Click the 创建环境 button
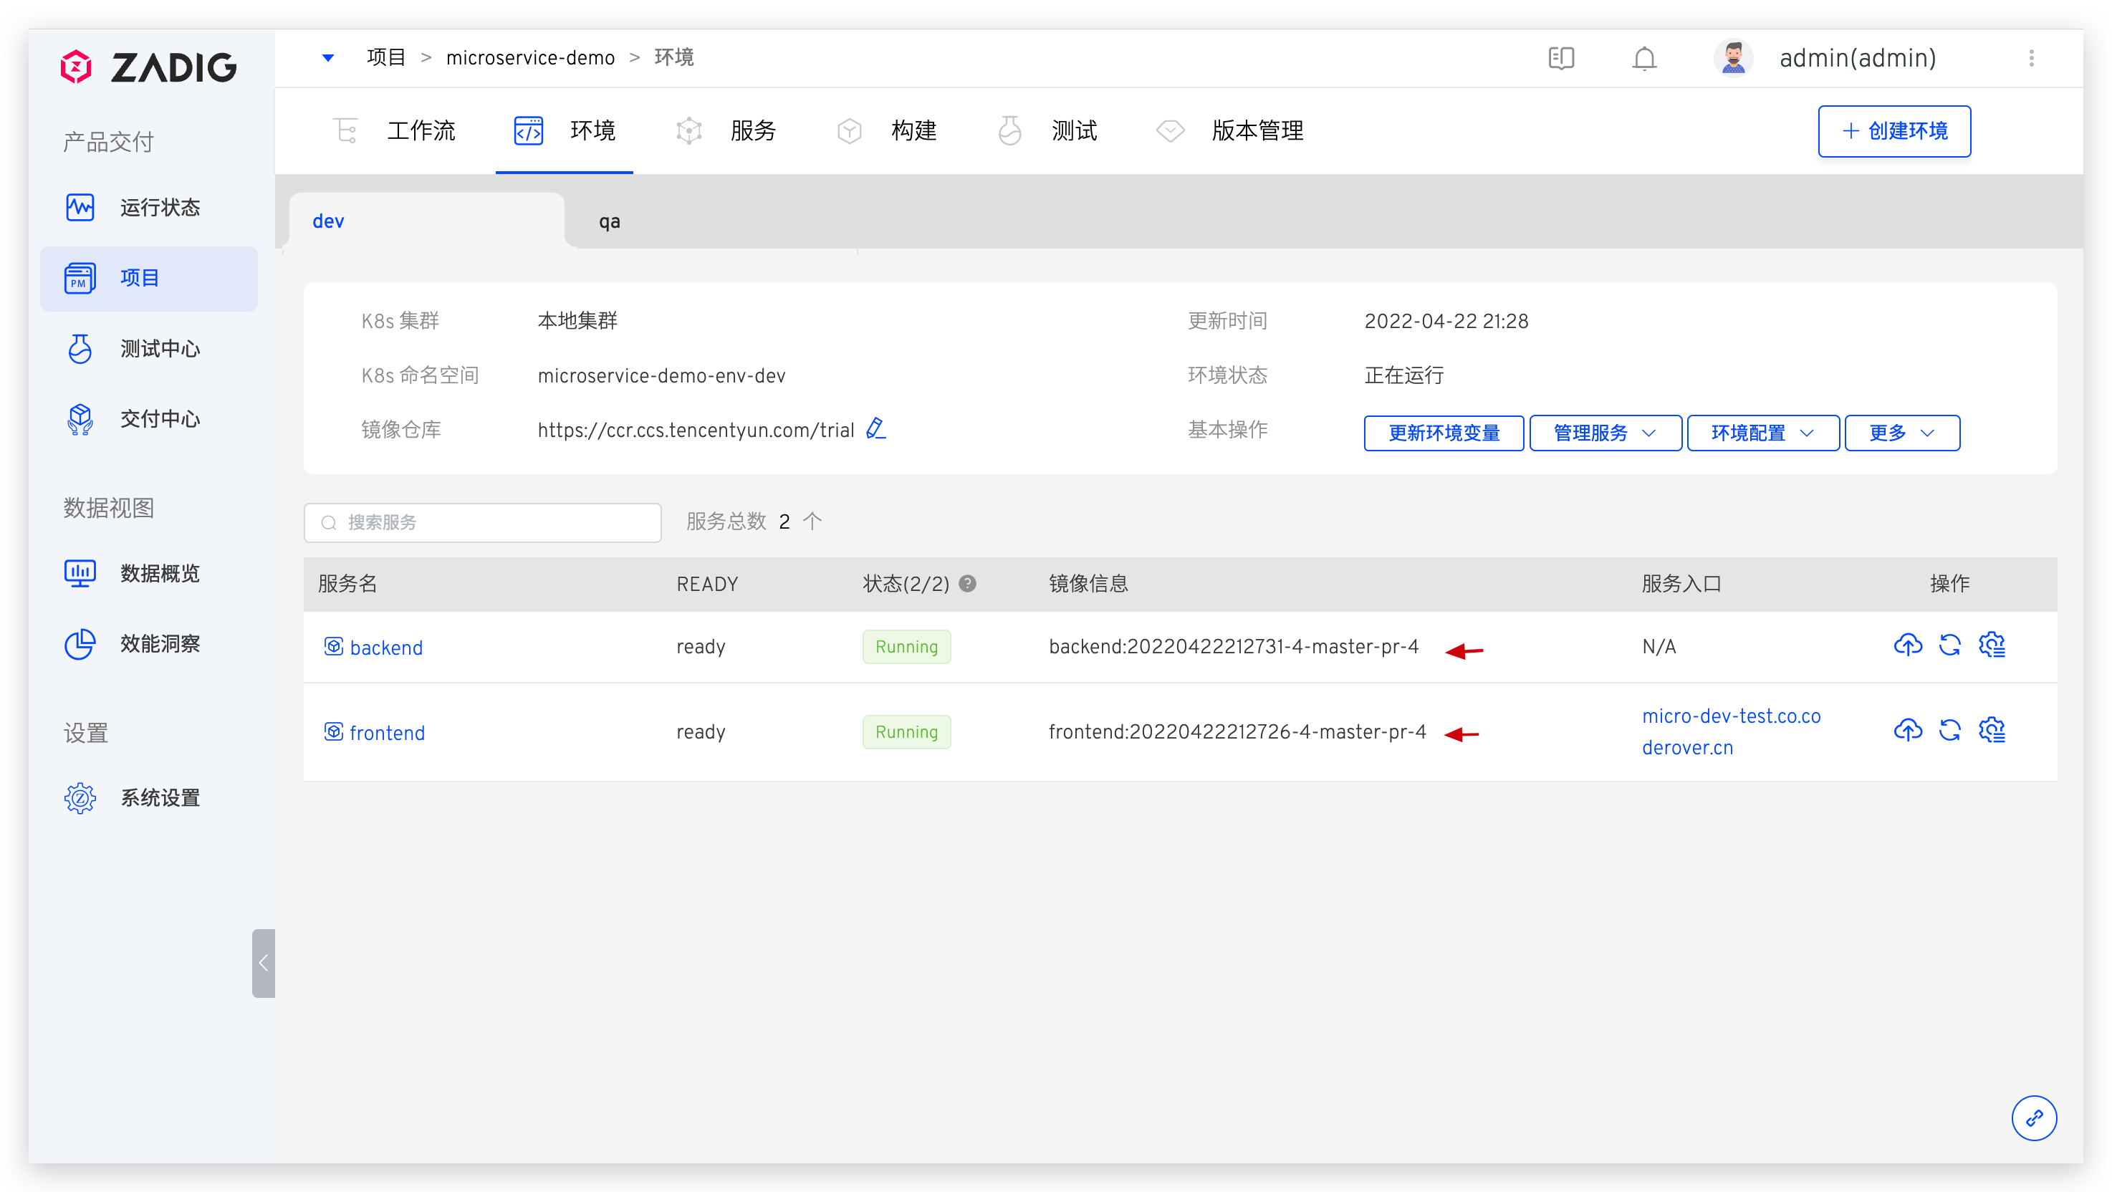2112x1192 pixels. (x=1894, y=131)
